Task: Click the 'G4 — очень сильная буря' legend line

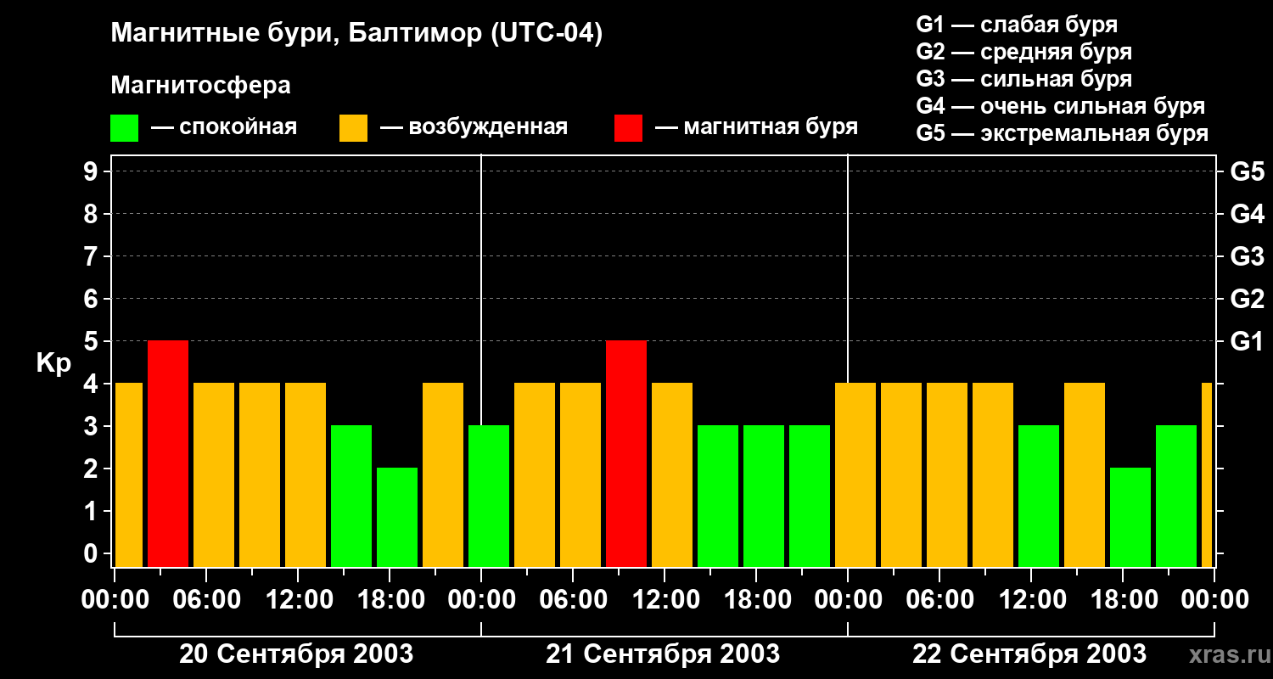Action: pyautogui.click(x=1061, y=106)
